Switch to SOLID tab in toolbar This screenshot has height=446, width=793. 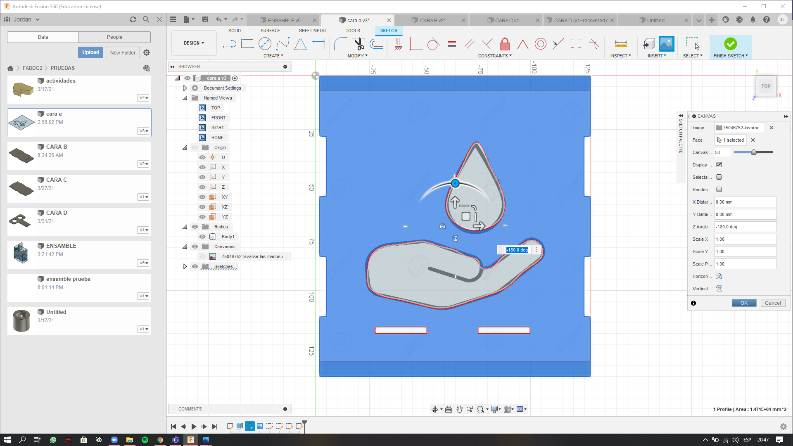point(234,30)
